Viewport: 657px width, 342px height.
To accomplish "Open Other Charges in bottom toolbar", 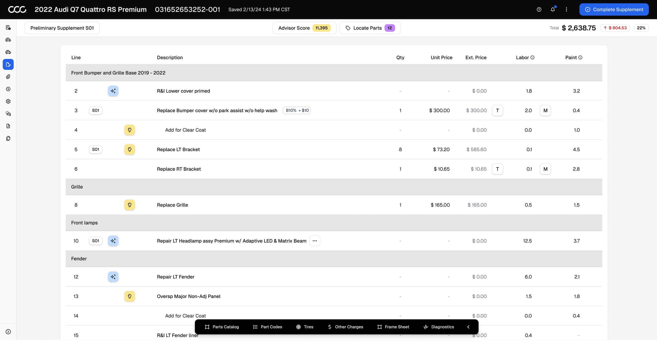I will point(345,327).
